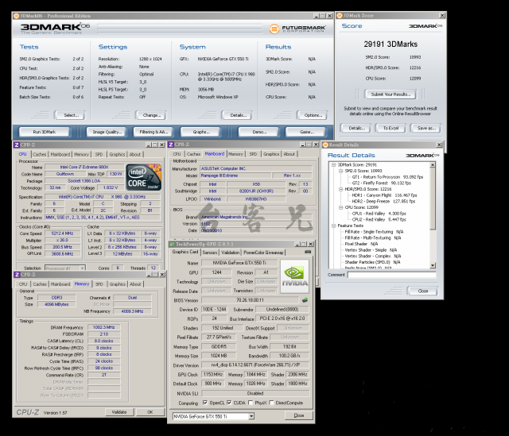The height and width of the screenshot is (436, 509).
Task: Open the Validation tab in GPU-Z
Action: pyautogui.click(x=230, y=253)
